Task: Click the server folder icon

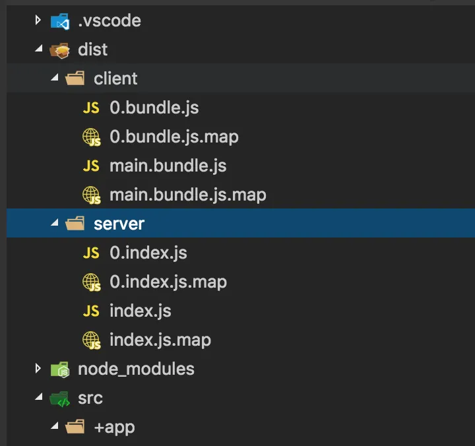Action: tap(75, 224)
